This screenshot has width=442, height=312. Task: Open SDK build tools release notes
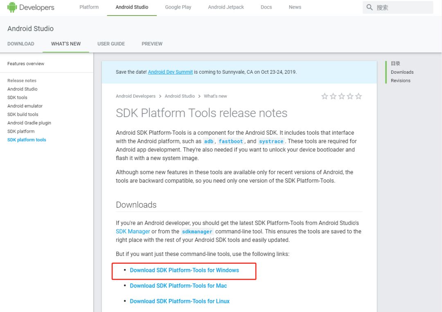[23, 115]
